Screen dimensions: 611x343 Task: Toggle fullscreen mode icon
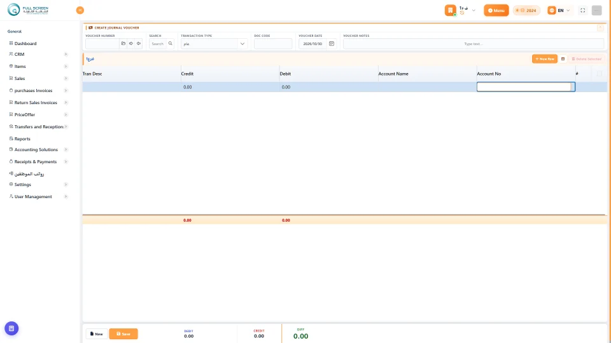coord(582,11)
